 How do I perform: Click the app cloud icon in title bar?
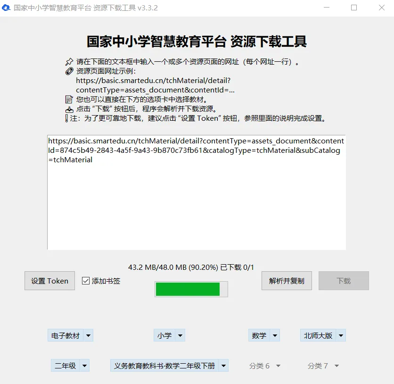(6, 8)
